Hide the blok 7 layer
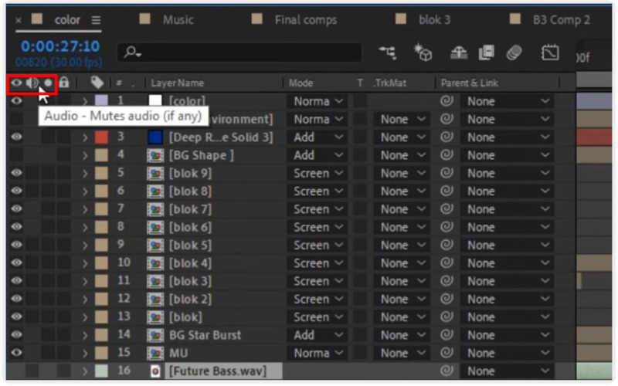 [16, 208]
